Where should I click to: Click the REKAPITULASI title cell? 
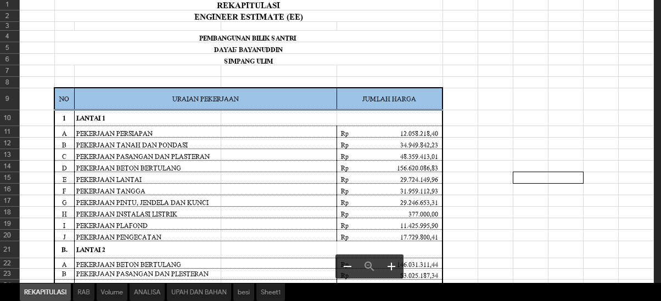coord(249,5)
